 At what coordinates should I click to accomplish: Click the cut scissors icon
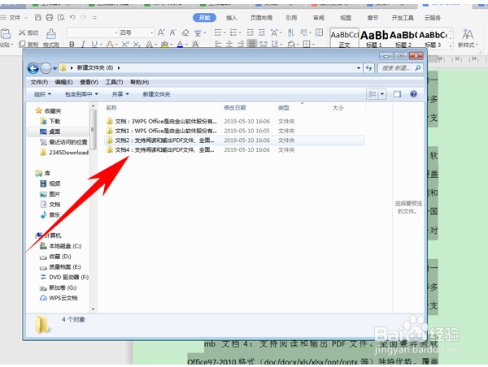pos(22,32)
